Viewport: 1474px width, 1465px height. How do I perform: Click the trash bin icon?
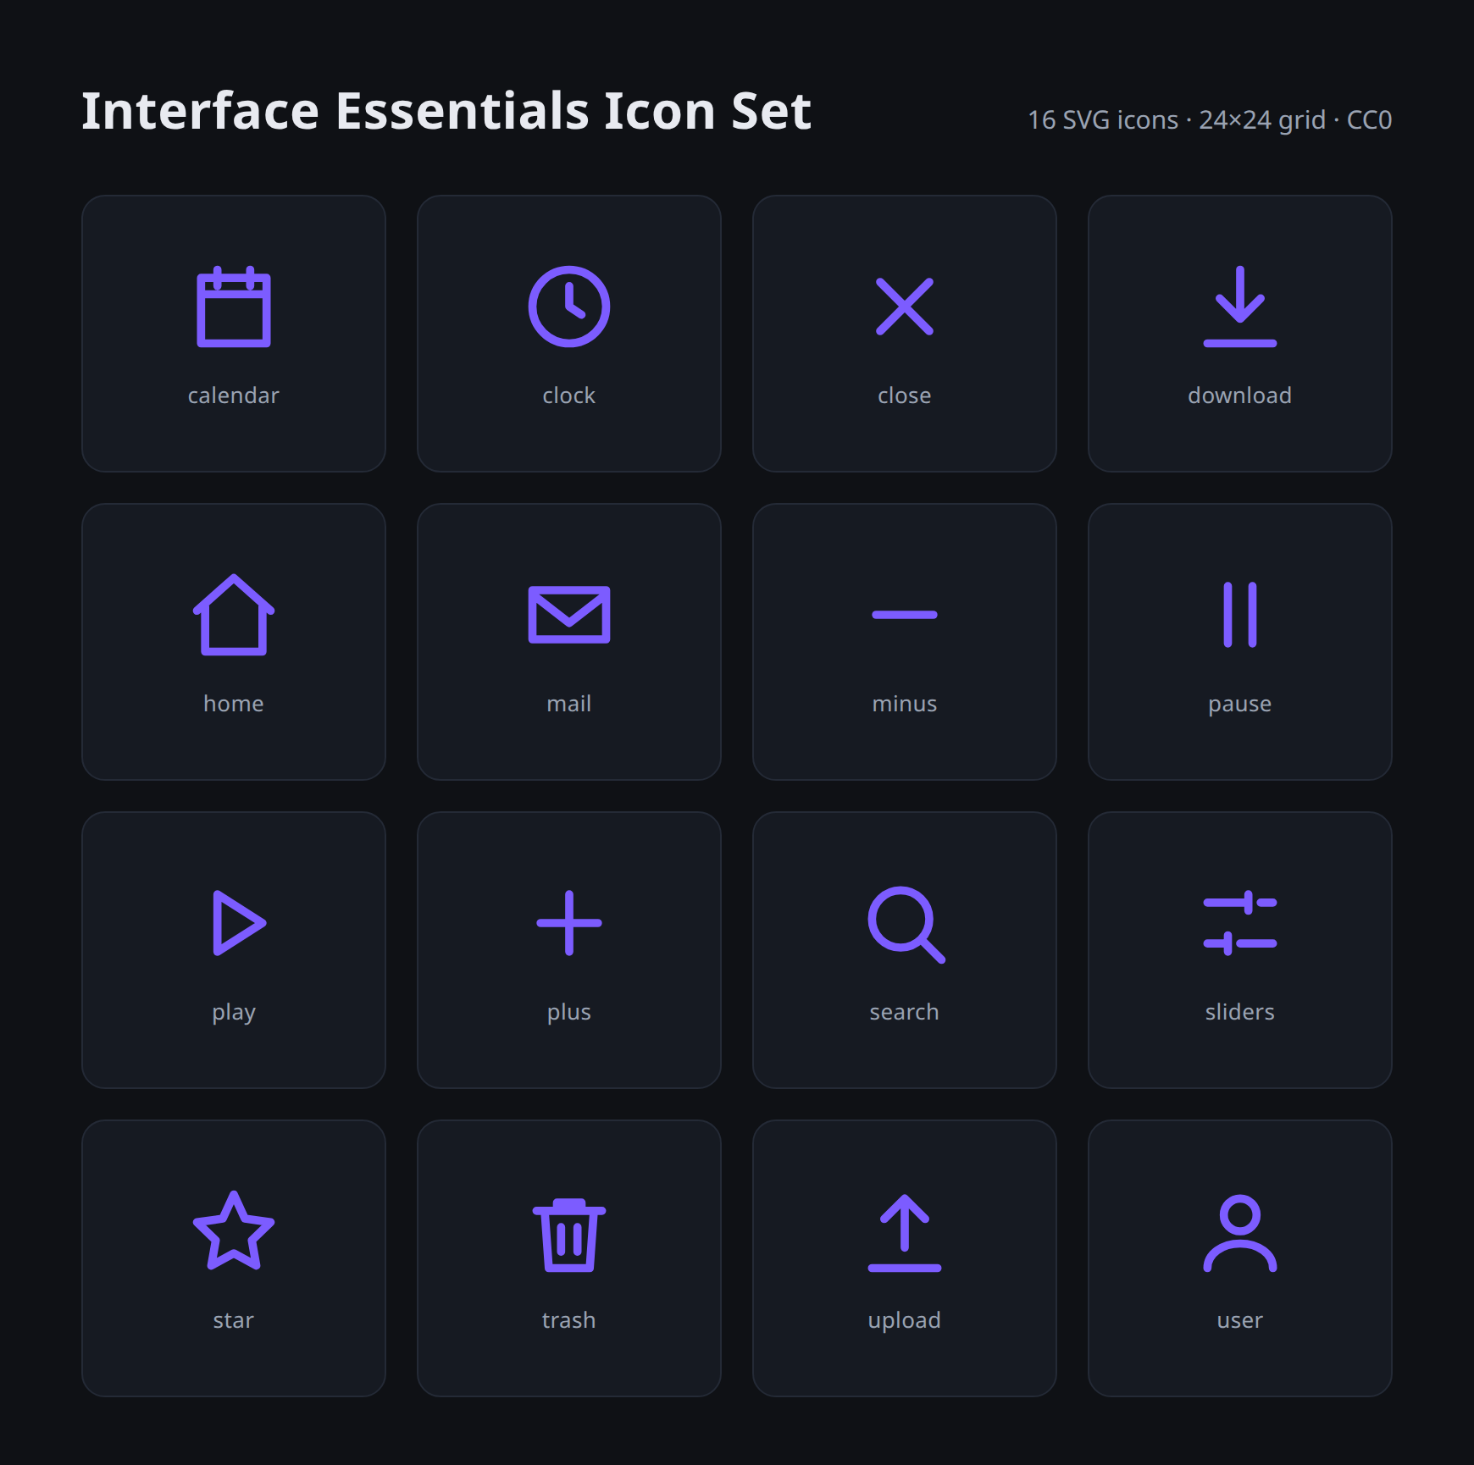569,1235
